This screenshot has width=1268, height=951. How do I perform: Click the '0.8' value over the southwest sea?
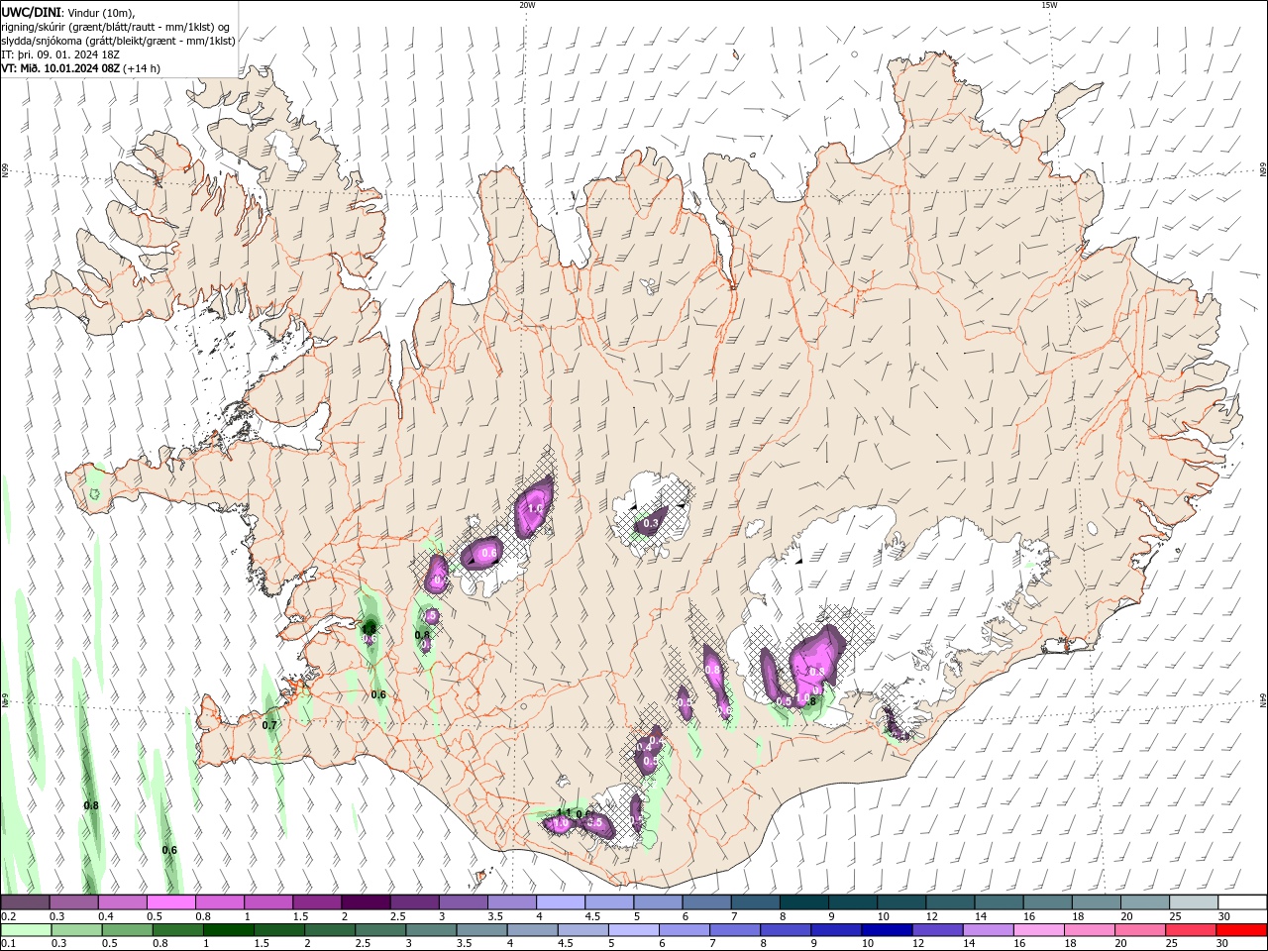click(x=91, y=805)
